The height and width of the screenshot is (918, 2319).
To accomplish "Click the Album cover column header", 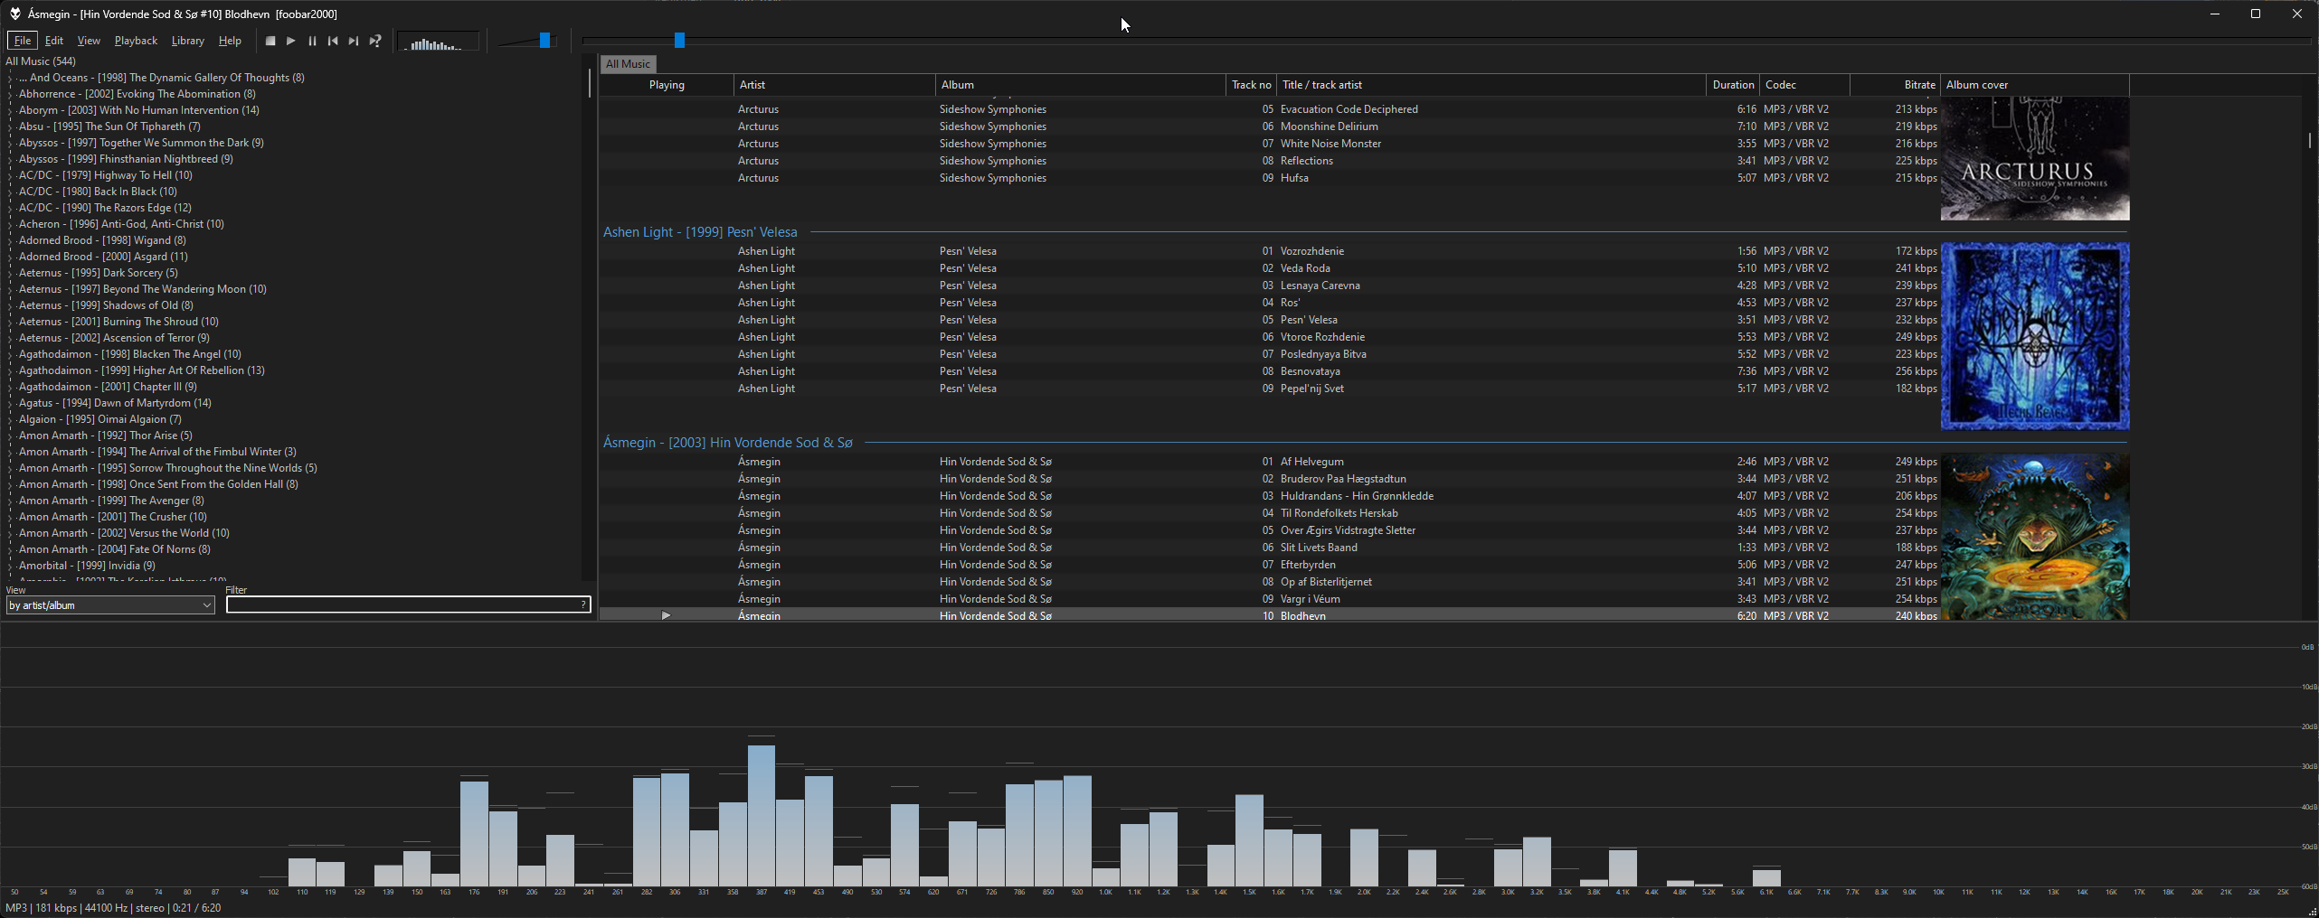I will coord(2035,85).
